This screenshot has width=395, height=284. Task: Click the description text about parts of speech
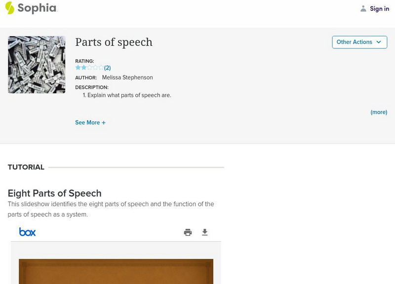click(x=129, y=95)
